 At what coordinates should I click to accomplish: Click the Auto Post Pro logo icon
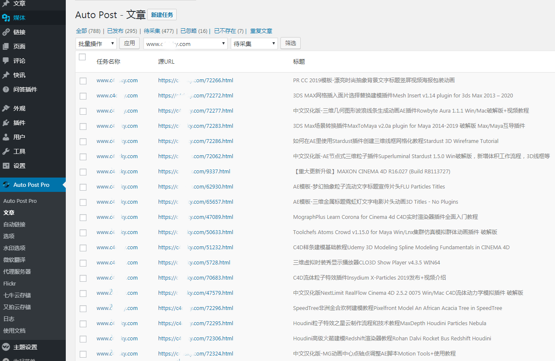(x=6, y=185)
